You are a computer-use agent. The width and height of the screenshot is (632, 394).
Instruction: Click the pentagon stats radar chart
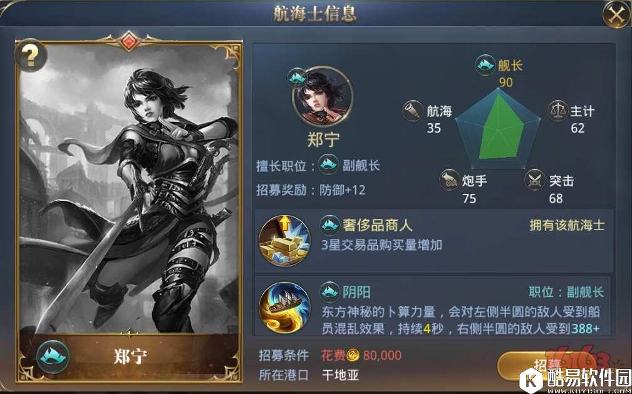498,128
